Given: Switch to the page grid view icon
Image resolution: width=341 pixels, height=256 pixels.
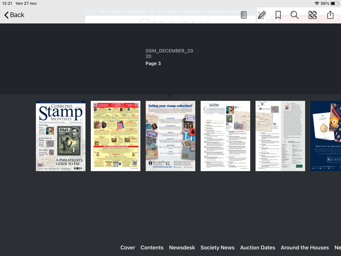Looking at the screenshot, I should 312,15.
